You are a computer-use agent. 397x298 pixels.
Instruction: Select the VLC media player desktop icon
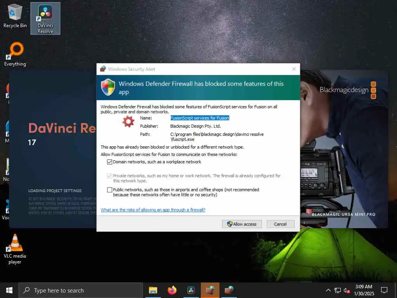(15, 249)
